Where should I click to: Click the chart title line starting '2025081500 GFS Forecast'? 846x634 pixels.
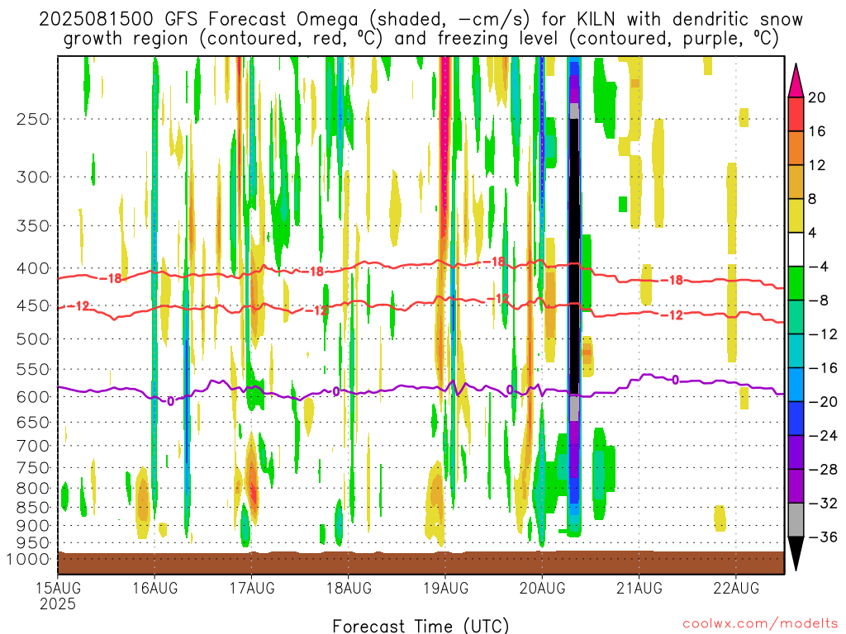coord(421,20)
